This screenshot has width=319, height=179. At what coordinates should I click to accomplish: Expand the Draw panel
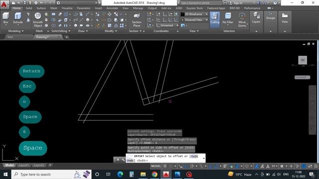[x=83, y=31]
